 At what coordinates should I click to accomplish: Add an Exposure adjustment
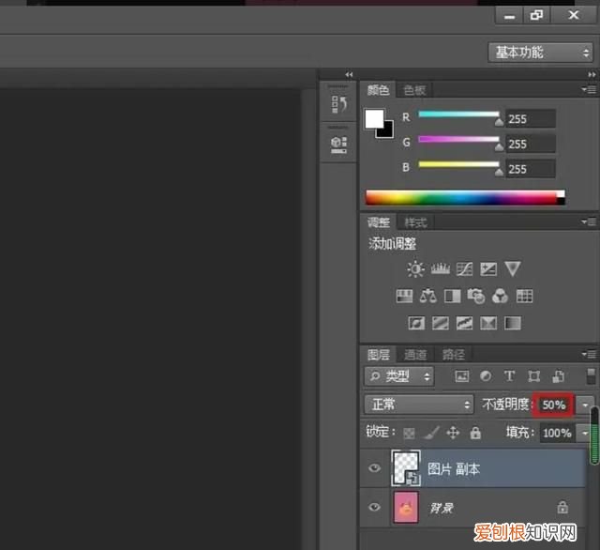point(488,268)
